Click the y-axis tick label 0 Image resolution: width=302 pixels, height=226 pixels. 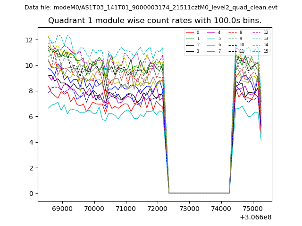tap(30, 194)
